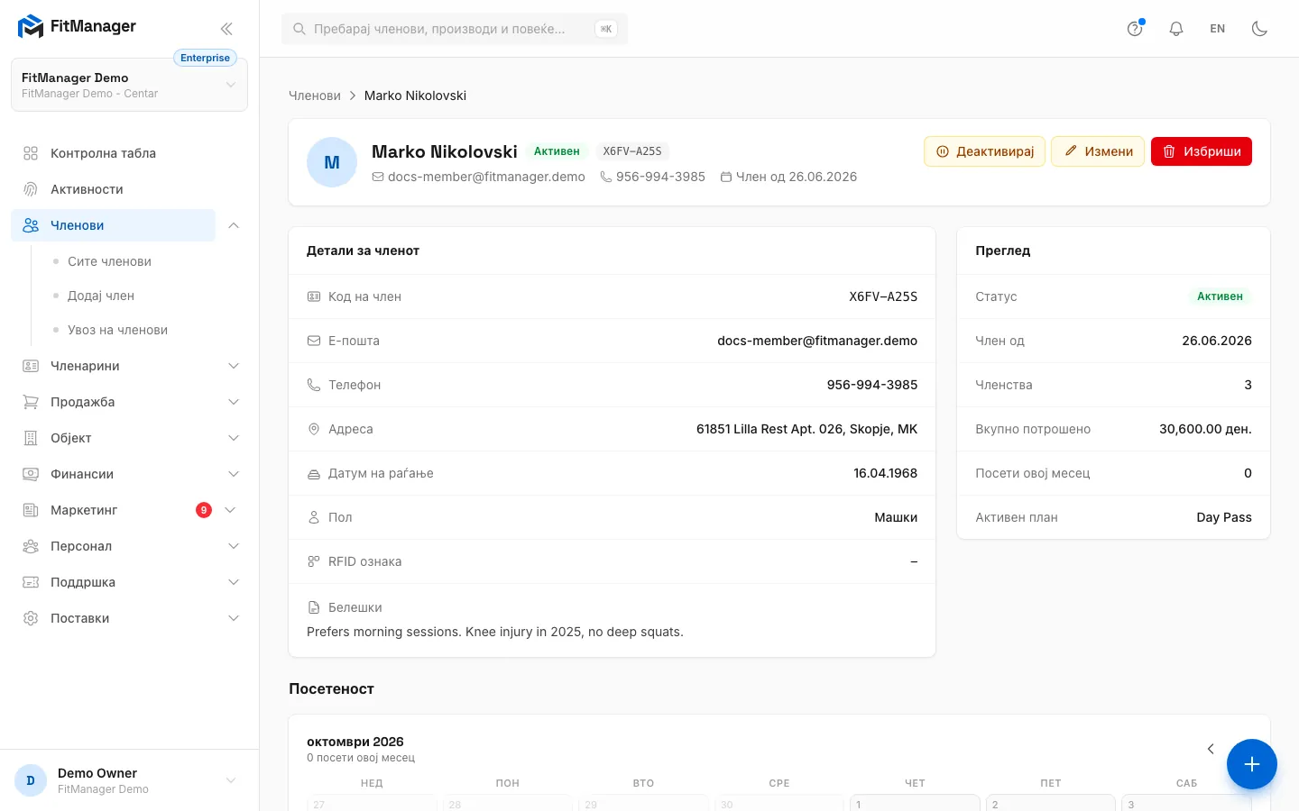
Task: Collapse the Членови menu section
Action: pyautogui.click(x=234, y=225)
